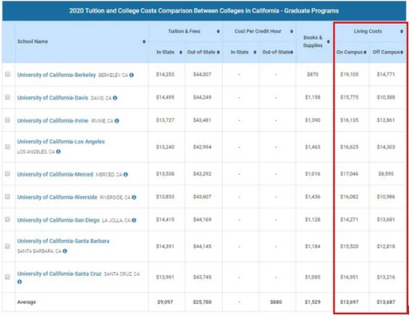Open University of California-Davis link

pos(53,98)
